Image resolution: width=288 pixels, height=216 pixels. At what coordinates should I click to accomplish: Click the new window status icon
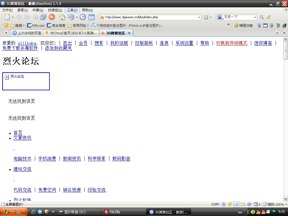(243, 204)
